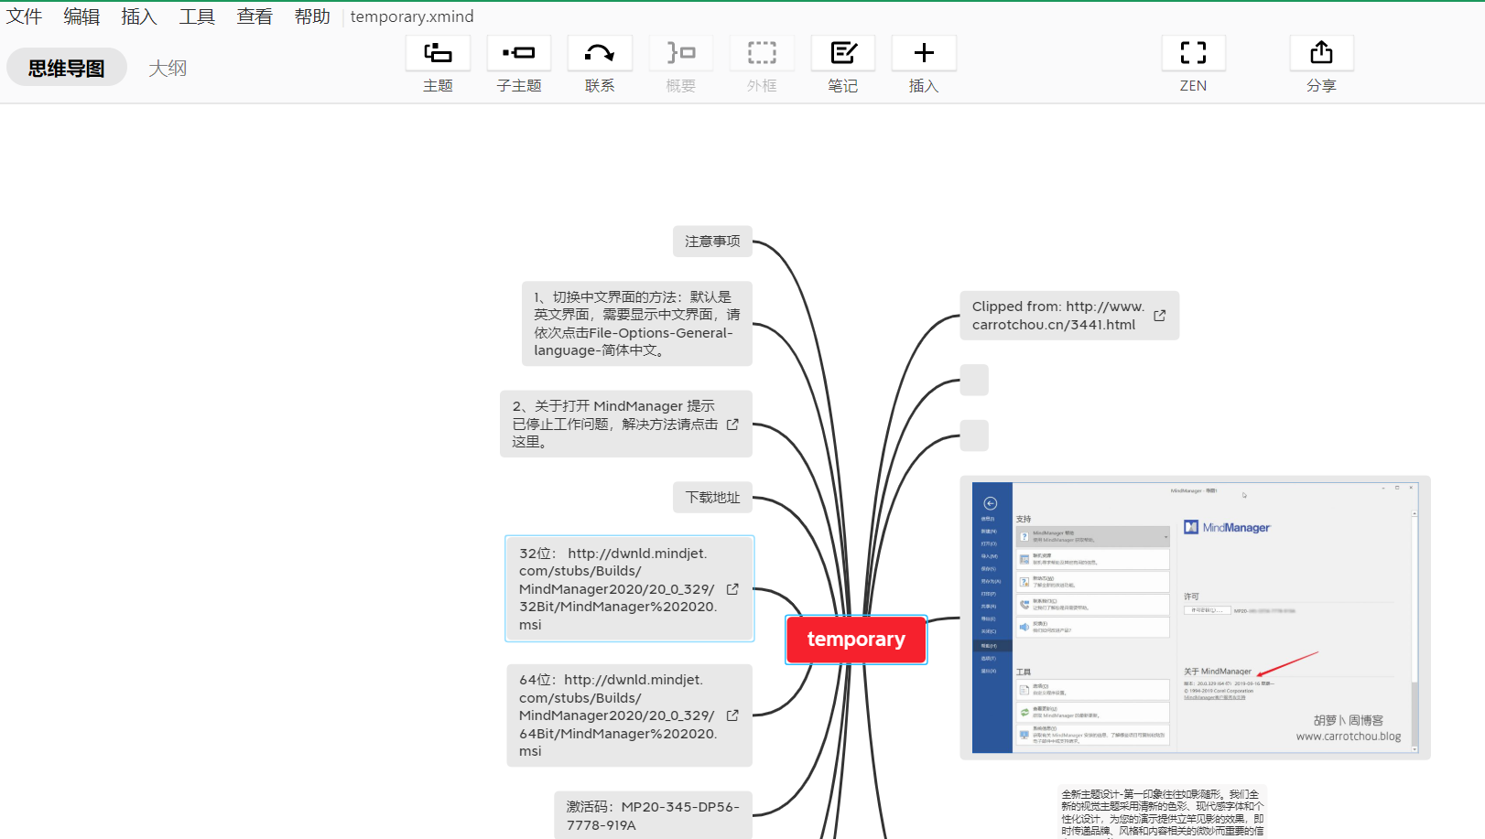The width and height of the screenshot is (1485, 839).
Task: Open the 文件 menu
Action: coord(24,16)
